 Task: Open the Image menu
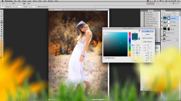pos(24,1)
